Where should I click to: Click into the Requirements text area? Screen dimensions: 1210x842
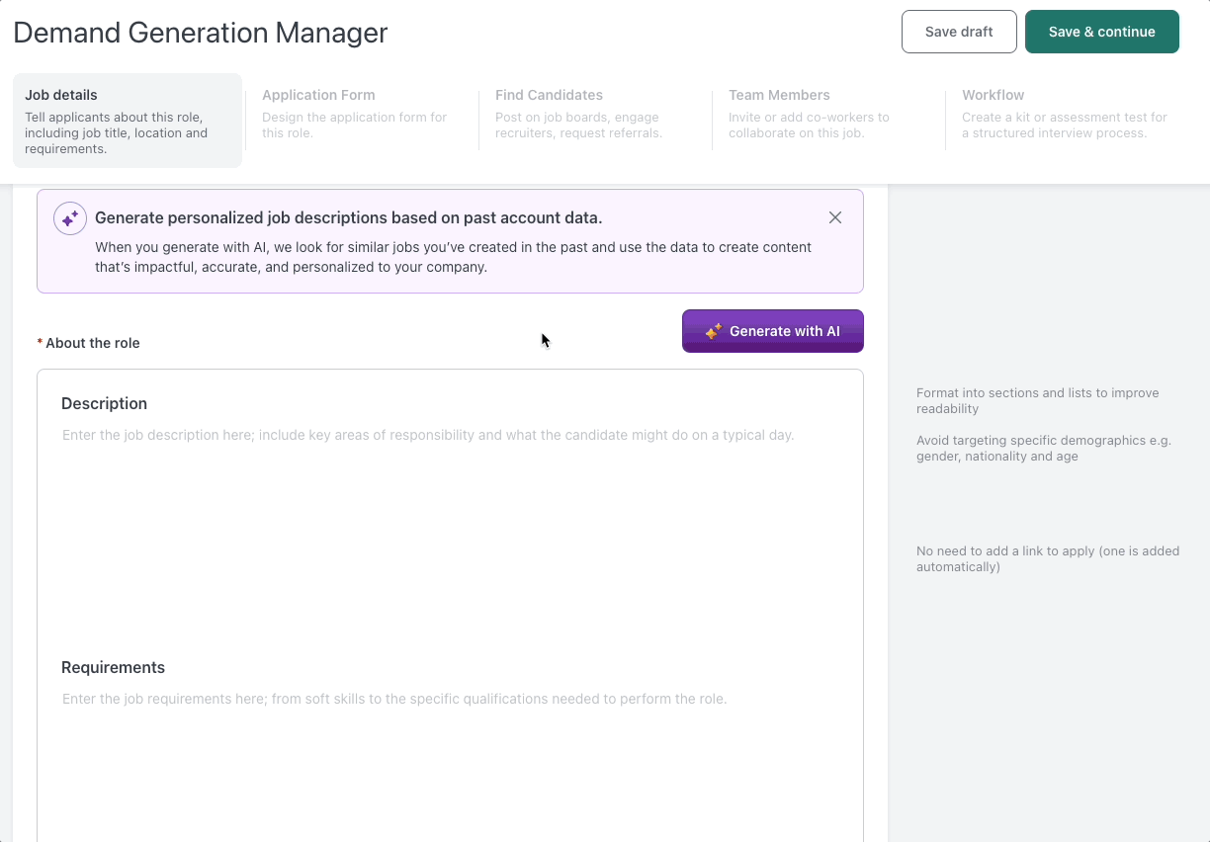tap(450, 761)
